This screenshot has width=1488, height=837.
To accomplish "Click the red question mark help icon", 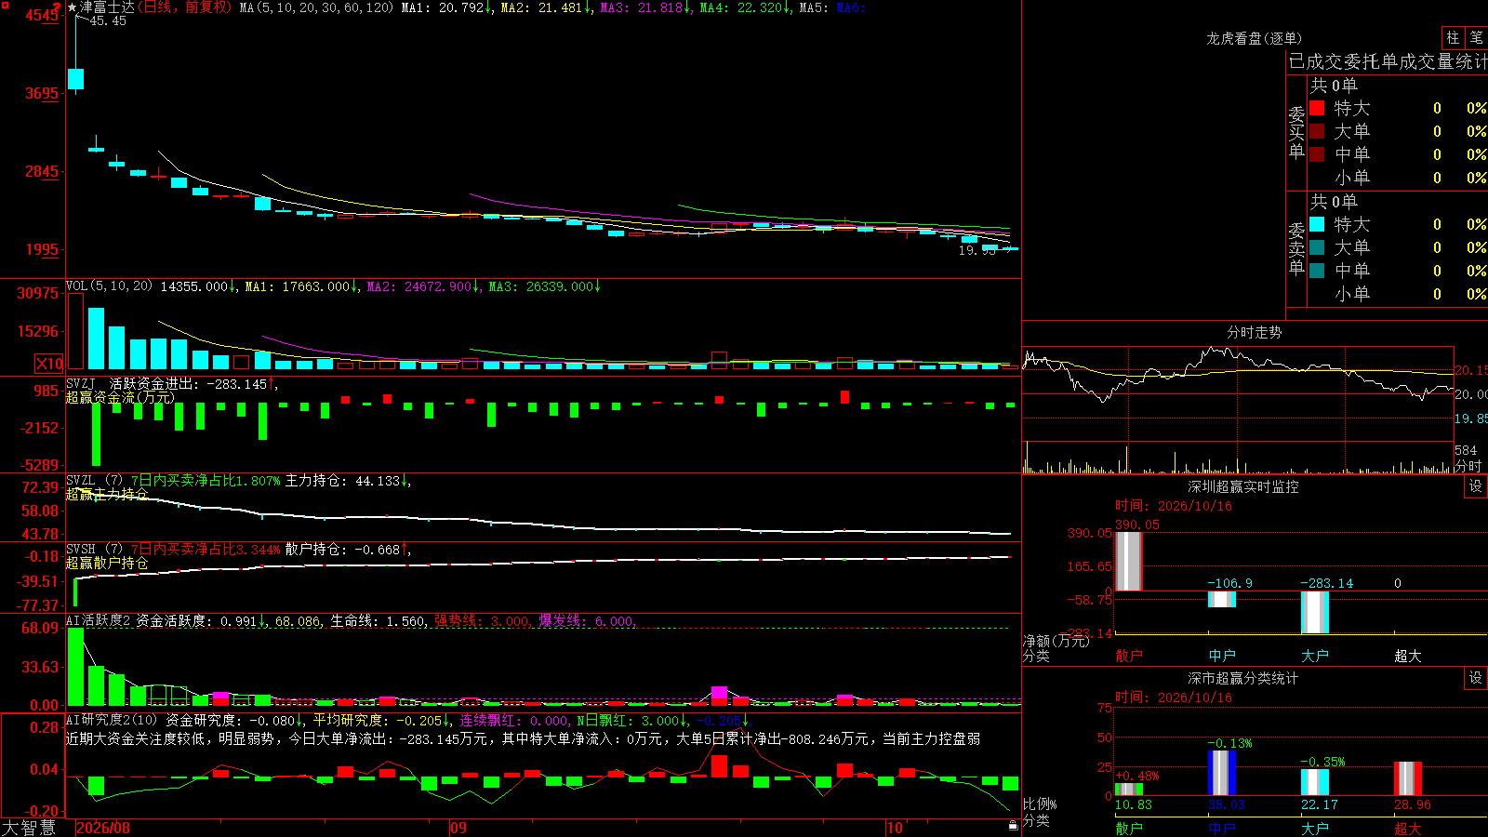I will pyautogui.click(x=58, y=8).
